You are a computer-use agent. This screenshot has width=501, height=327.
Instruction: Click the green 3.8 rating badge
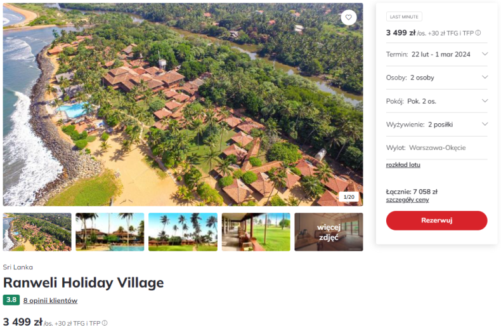point(11,300)
